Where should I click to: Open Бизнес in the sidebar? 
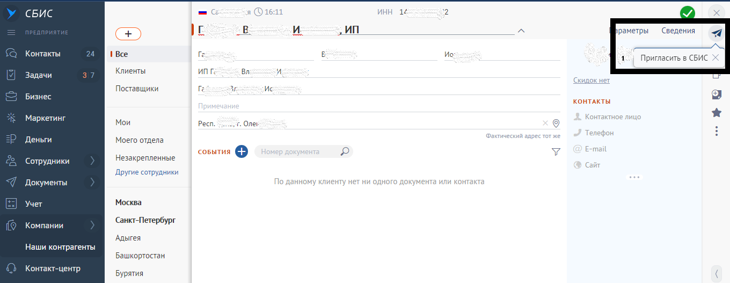(39, 97)
